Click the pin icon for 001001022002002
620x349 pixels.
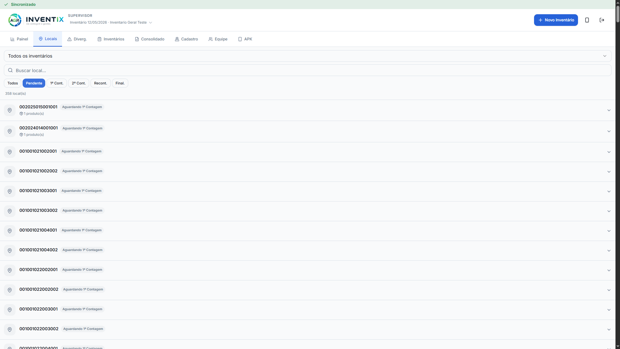click(x=10, y=290)
